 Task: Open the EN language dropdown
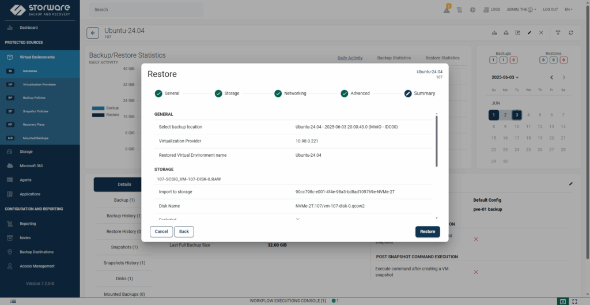(x=569, y=10)
